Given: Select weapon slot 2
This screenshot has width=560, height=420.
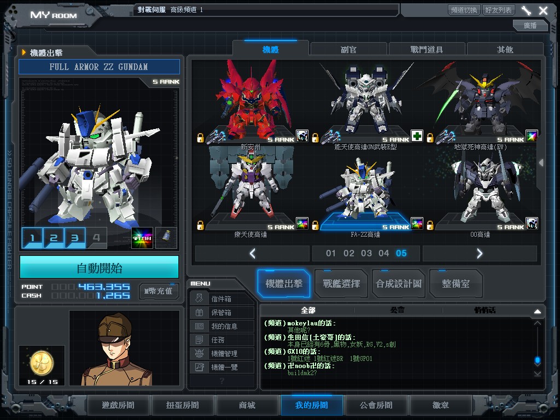Looking at the screenshot, I should [x=54, y=238].
